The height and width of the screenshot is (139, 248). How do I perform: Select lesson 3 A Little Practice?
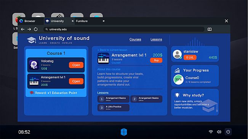[113, 107]
